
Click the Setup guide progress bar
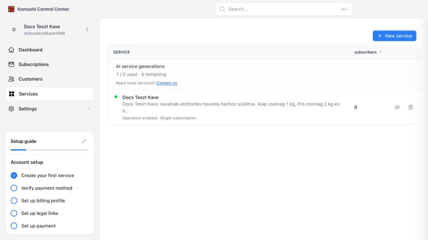point(50,150)
